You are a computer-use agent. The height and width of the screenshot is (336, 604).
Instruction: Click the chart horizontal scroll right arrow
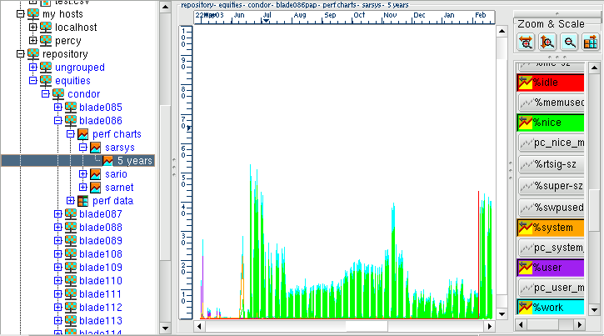coord(489,326)
